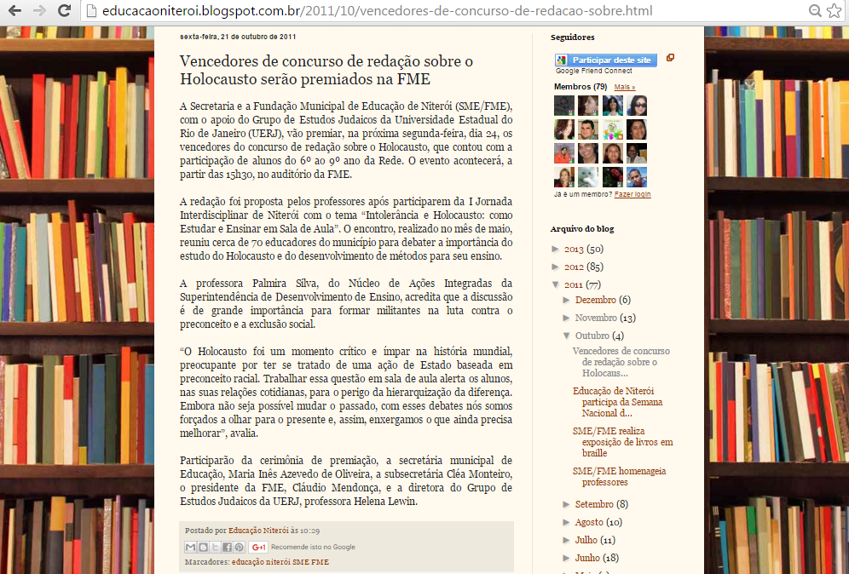Viewport: 849px width, 574px height.
Task: Open the Julho archive link
Action: tap(586, 541)
